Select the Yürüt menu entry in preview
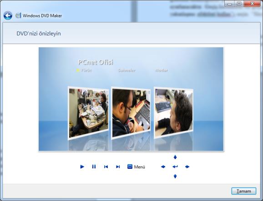 (x=86, y=70)
